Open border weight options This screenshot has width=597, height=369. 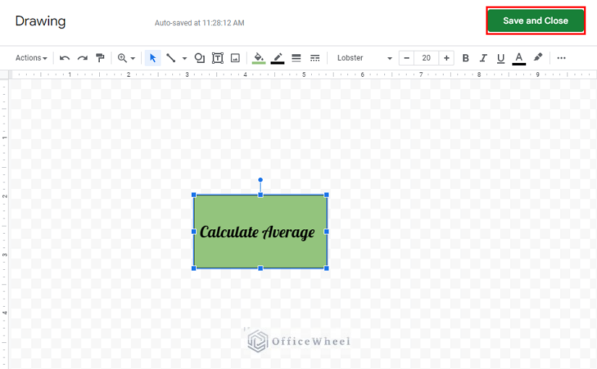(296, 58)
